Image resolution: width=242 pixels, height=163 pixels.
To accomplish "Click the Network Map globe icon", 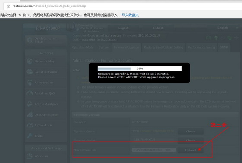I will [30, 61].
